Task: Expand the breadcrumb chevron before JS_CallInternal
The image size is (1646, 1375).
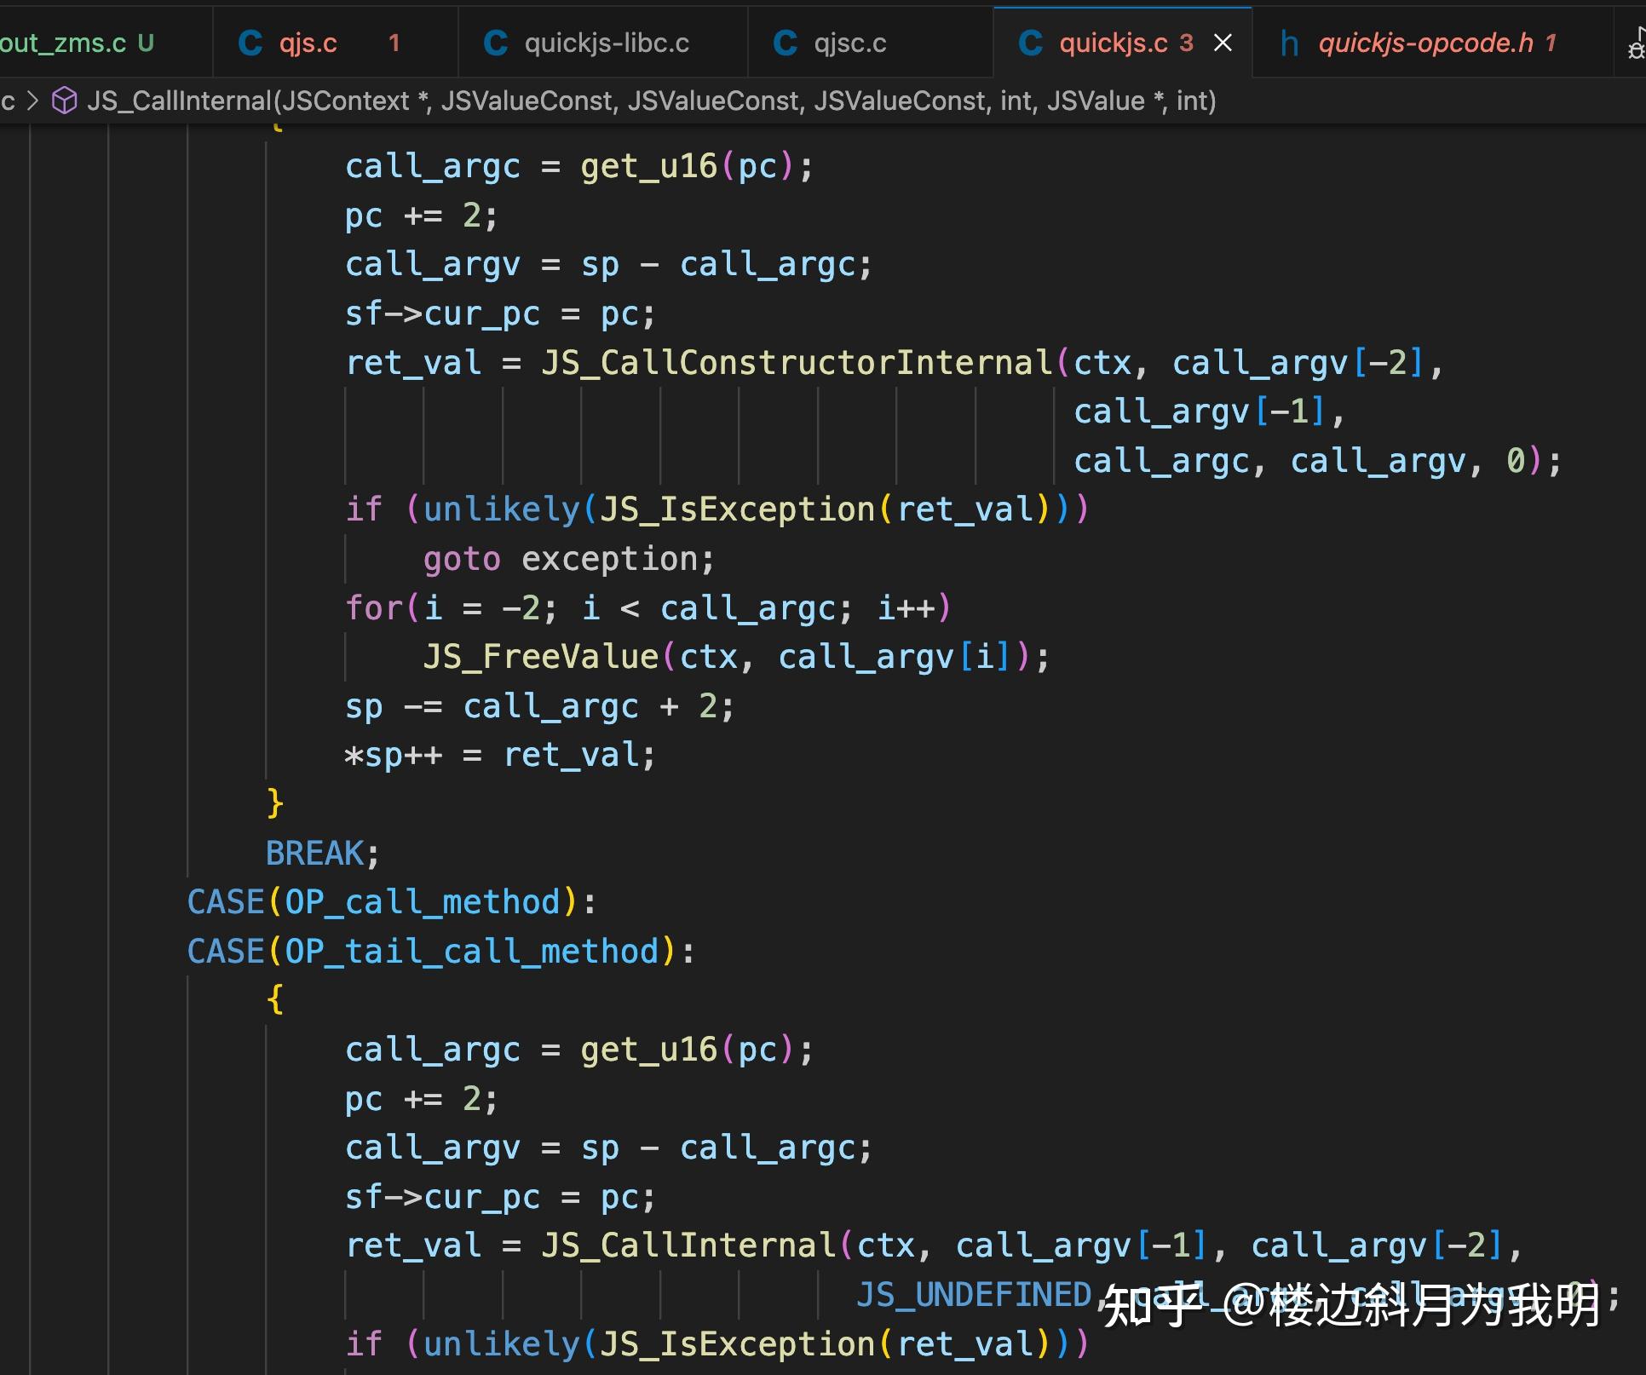Action: [x=32, y=101]
